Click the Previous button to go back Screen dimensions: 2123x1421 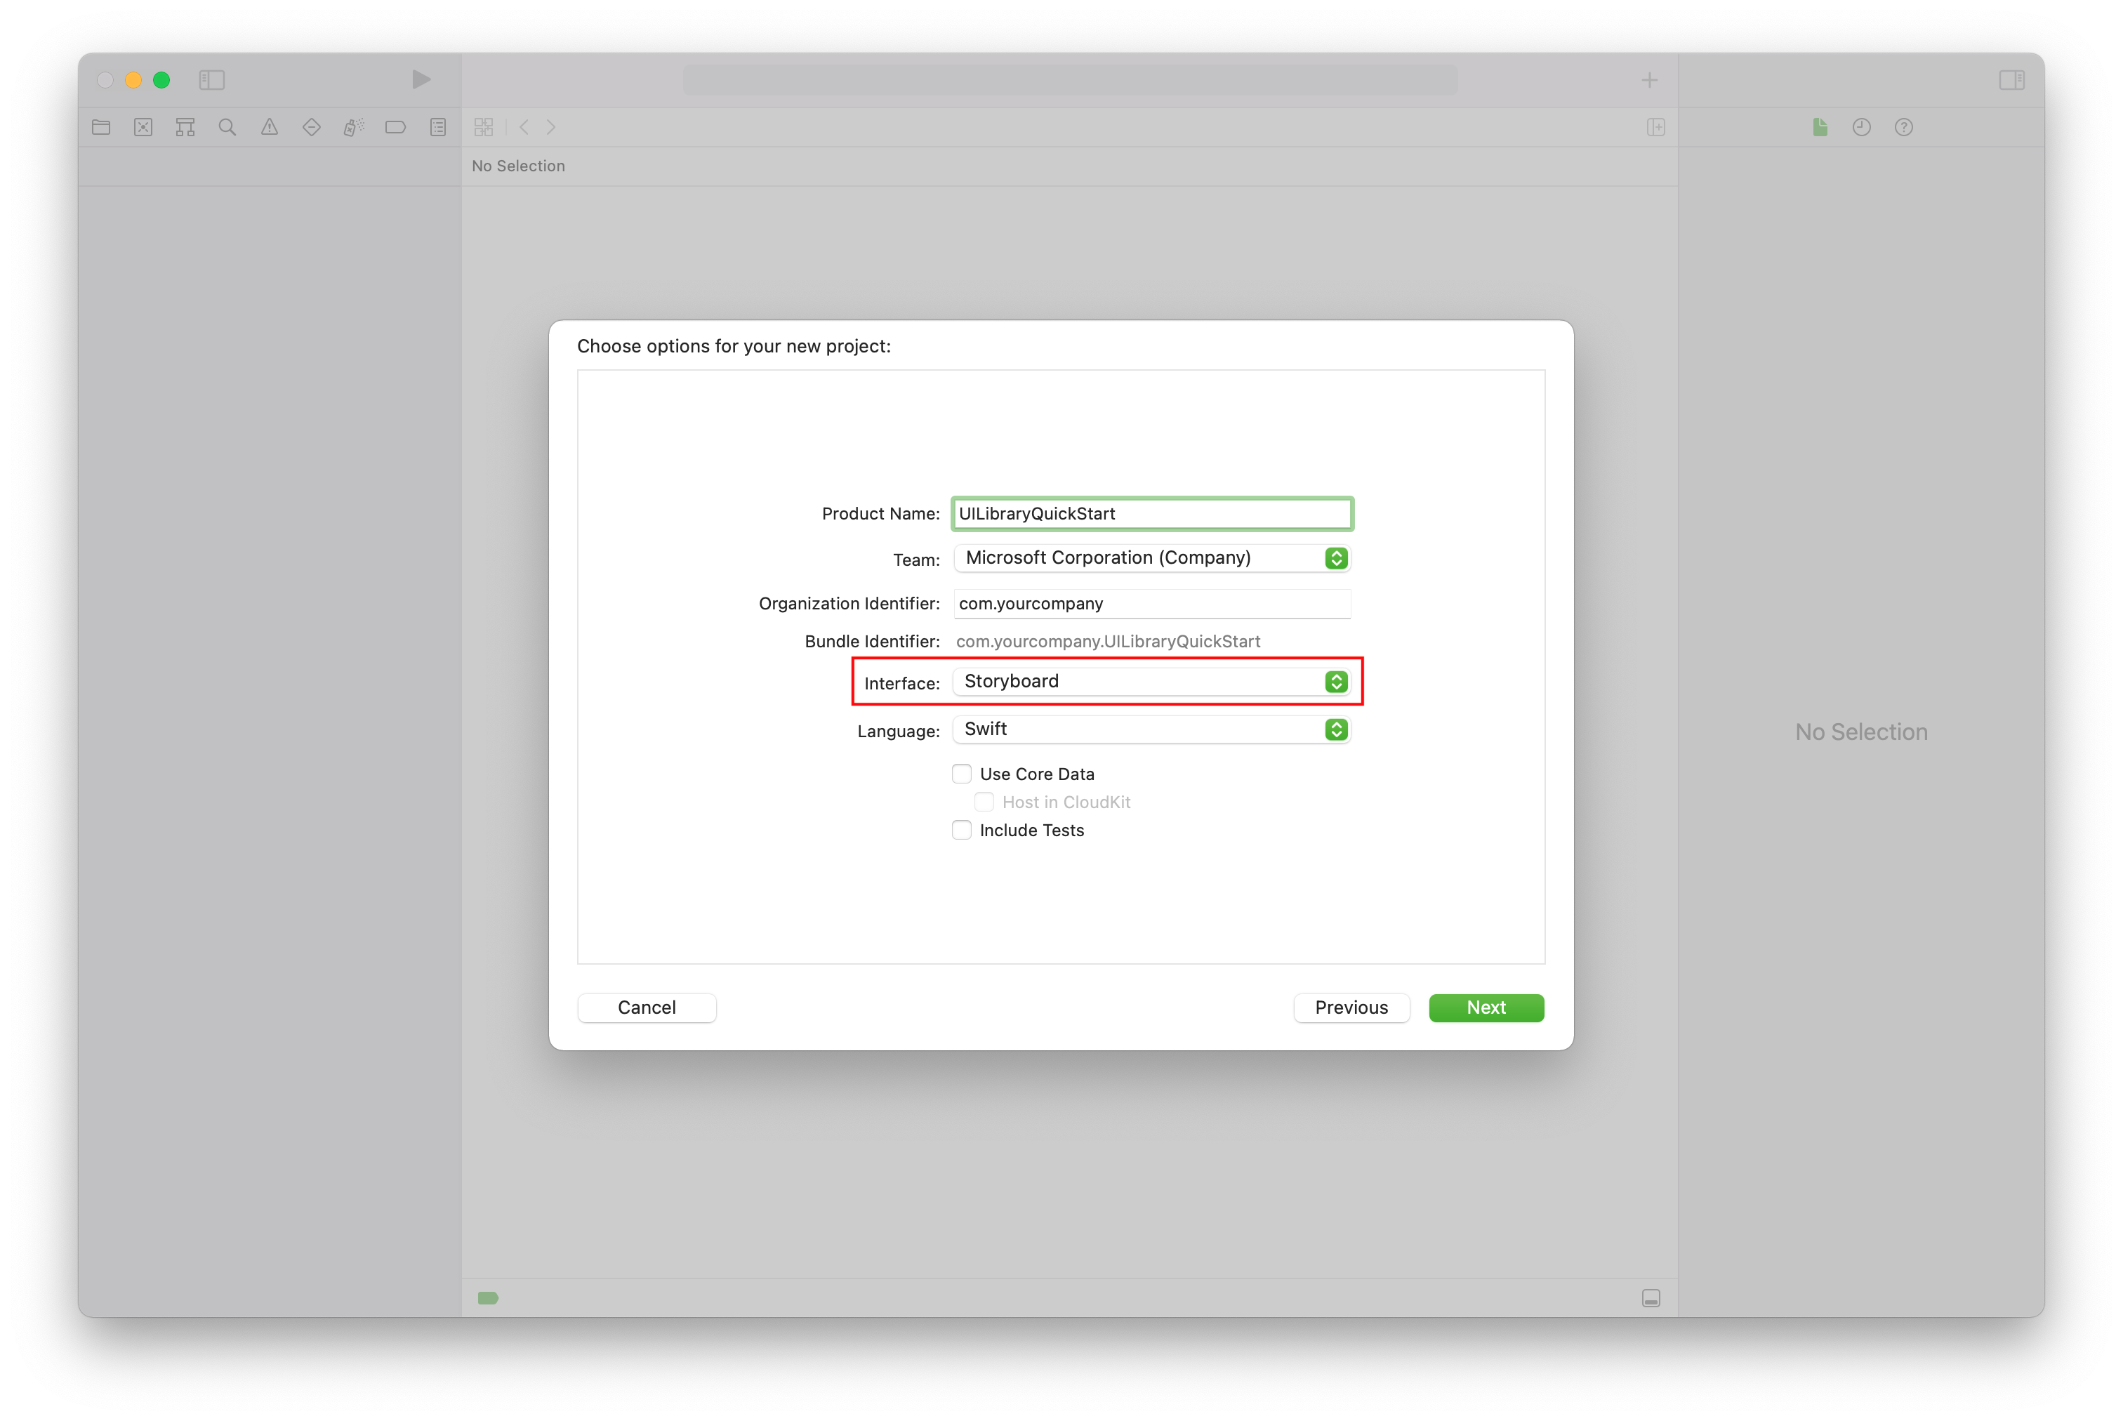1351,1007
